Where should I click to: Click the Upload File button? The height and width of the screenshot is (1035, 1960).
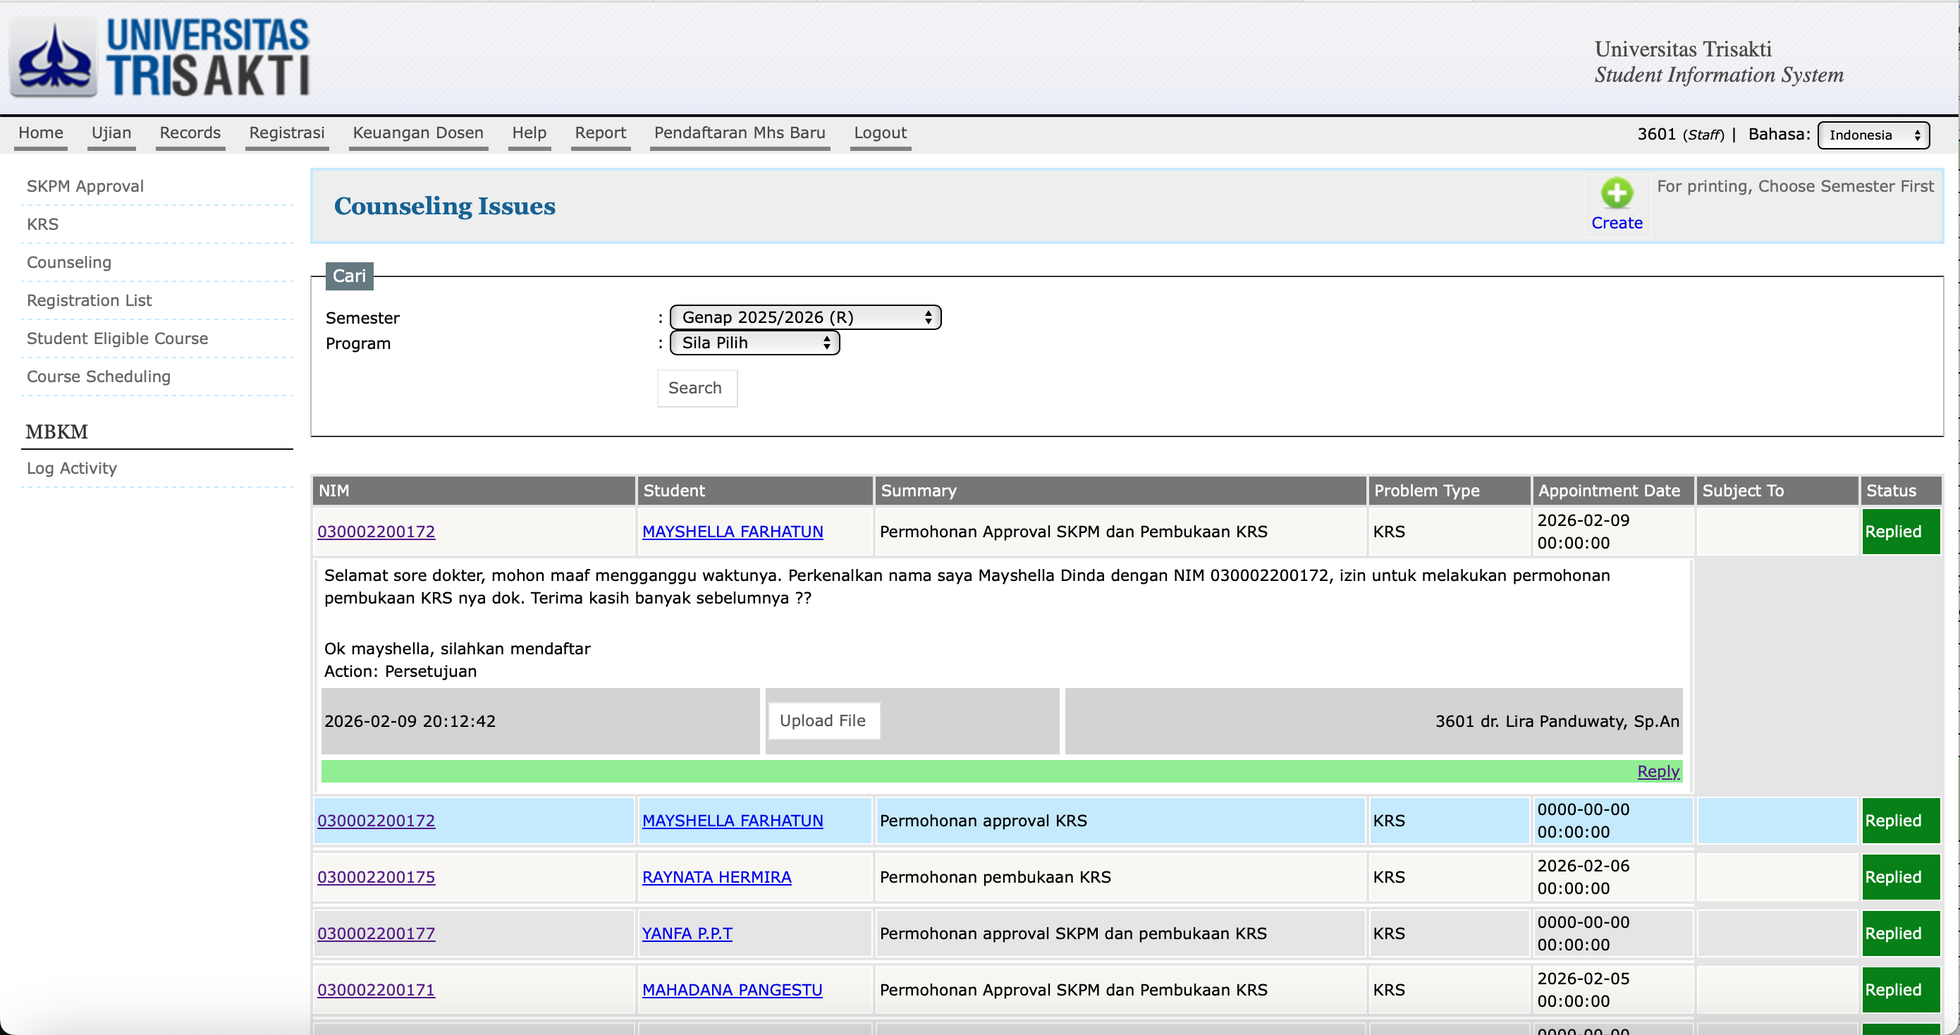[822, 721]
